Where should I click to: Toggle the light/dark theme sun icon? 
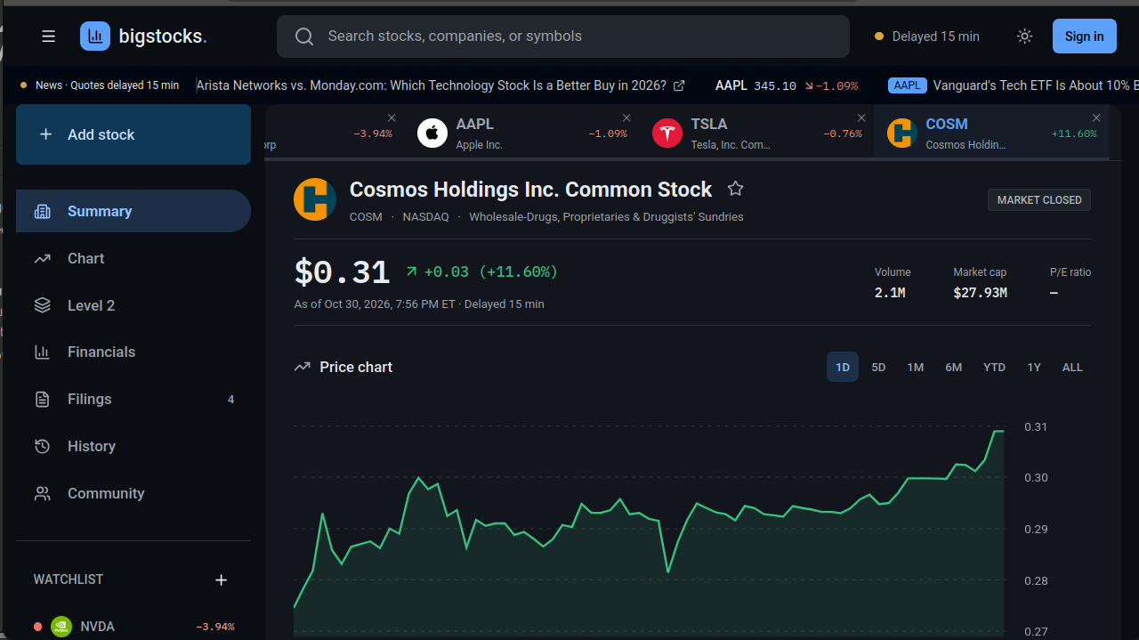(1025, 36)
